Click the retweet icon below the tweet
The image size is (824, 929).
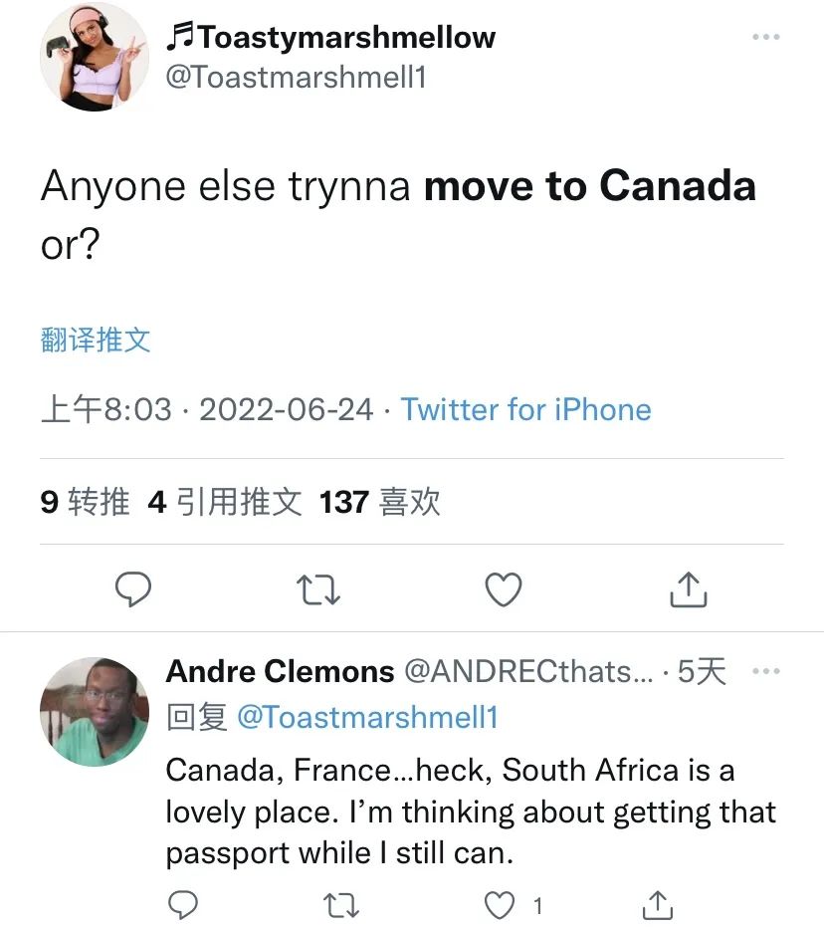point(318,588)
